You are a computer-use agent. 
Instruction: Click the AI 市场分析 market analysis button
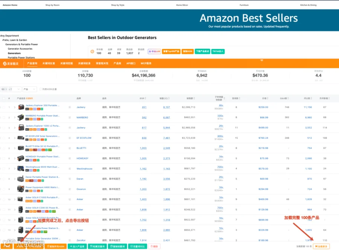154,52
